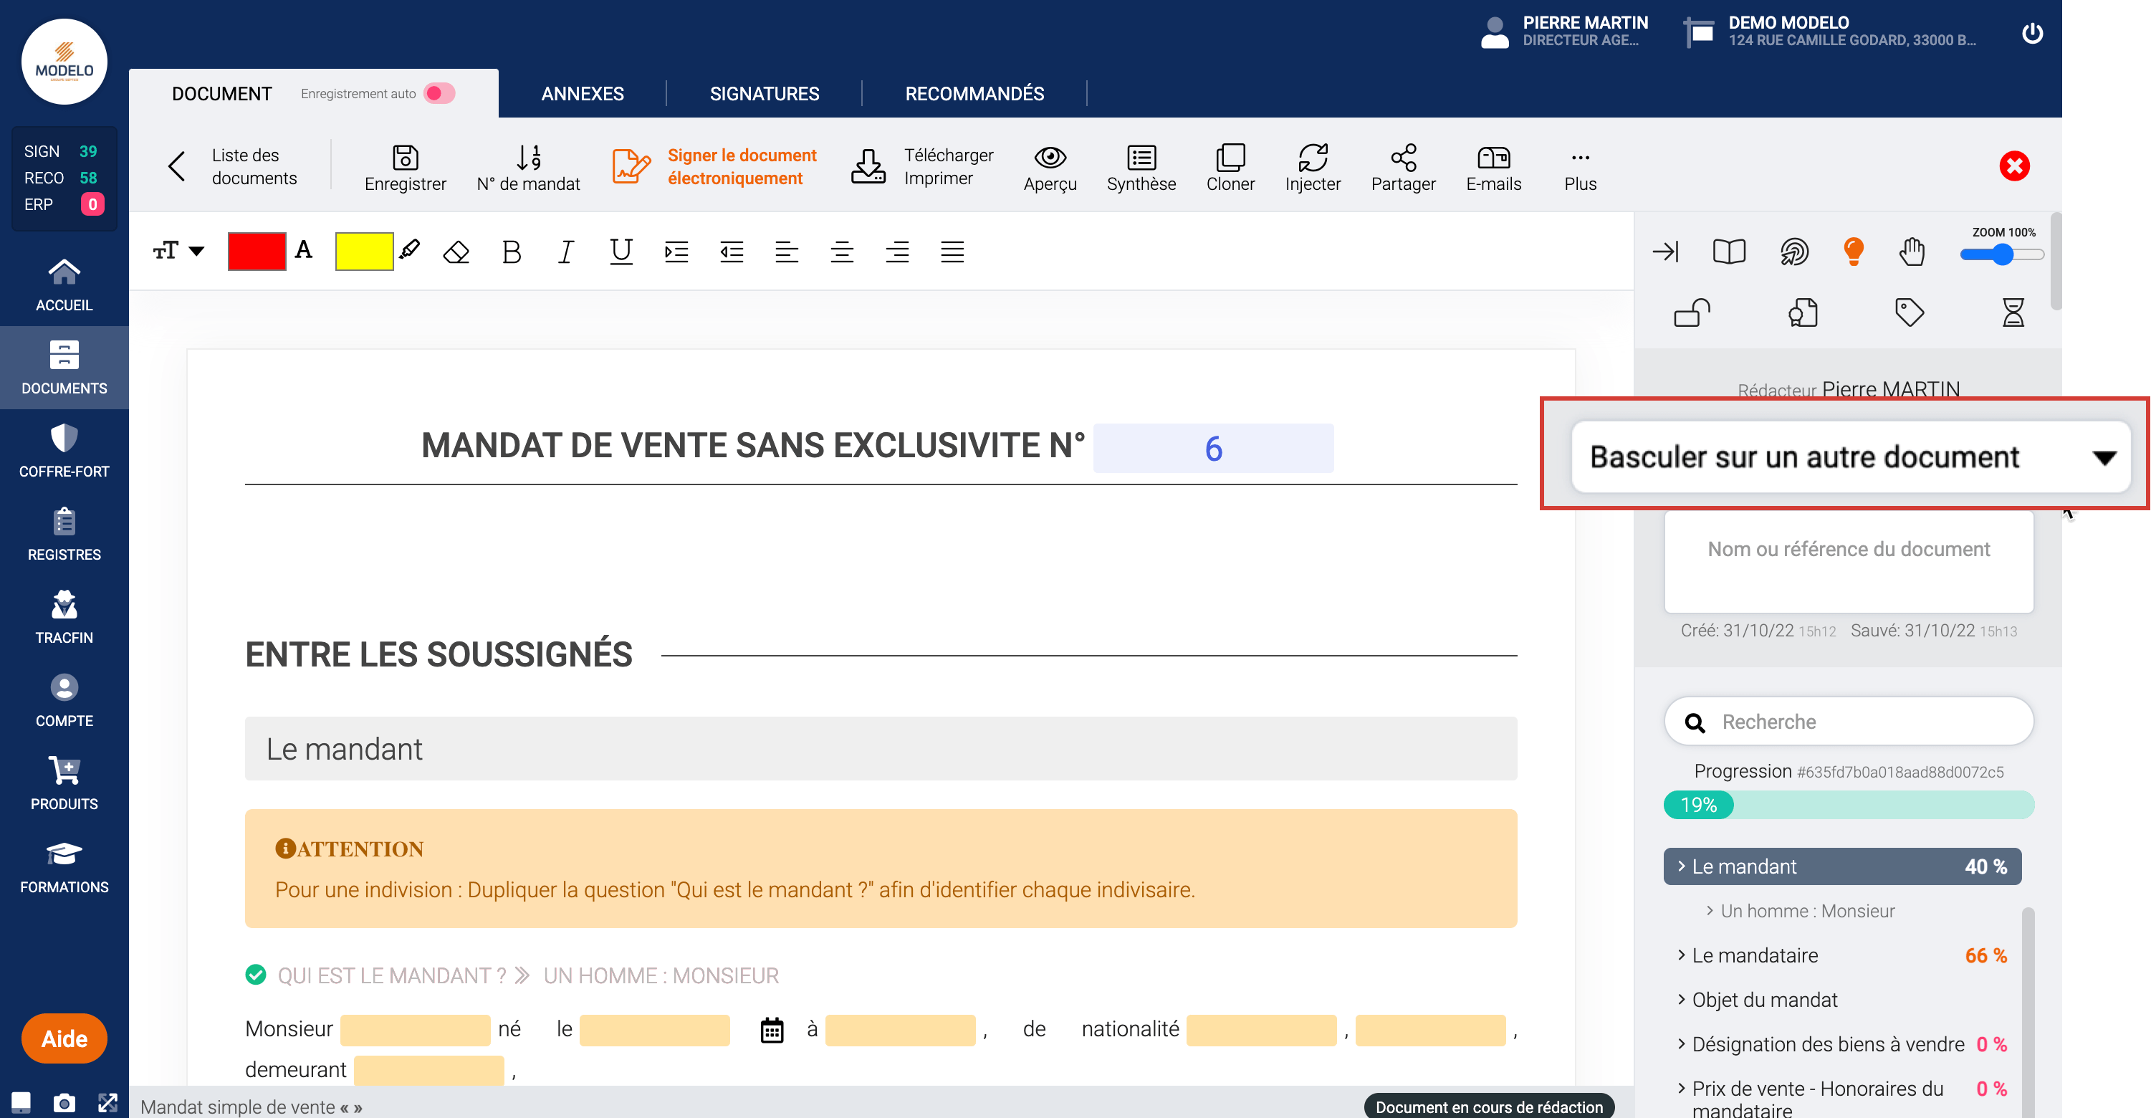Click the Injecter icon

coord(1312,166)
